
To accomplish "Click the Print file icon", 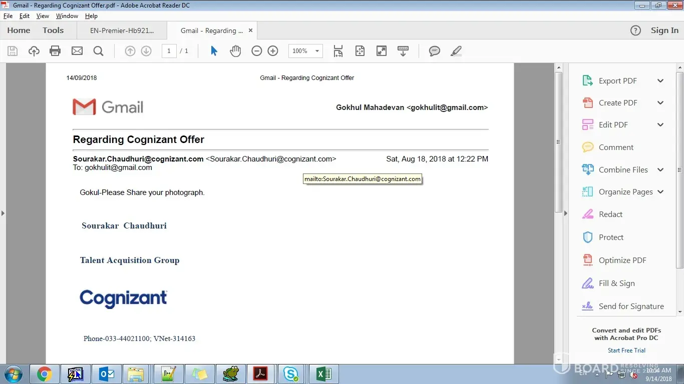I will tap(55, 51).
